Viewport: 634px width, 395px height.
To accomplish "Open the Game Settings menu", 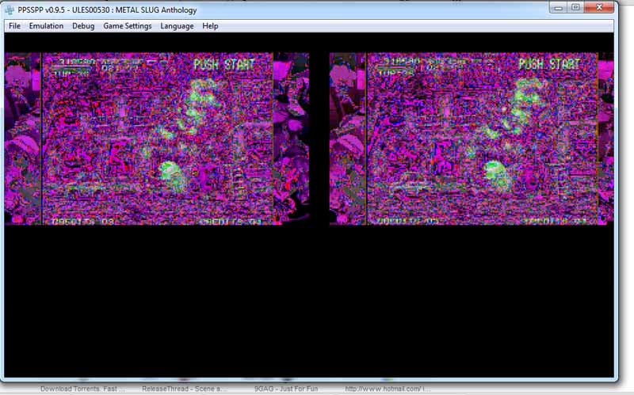I will 127,26.
